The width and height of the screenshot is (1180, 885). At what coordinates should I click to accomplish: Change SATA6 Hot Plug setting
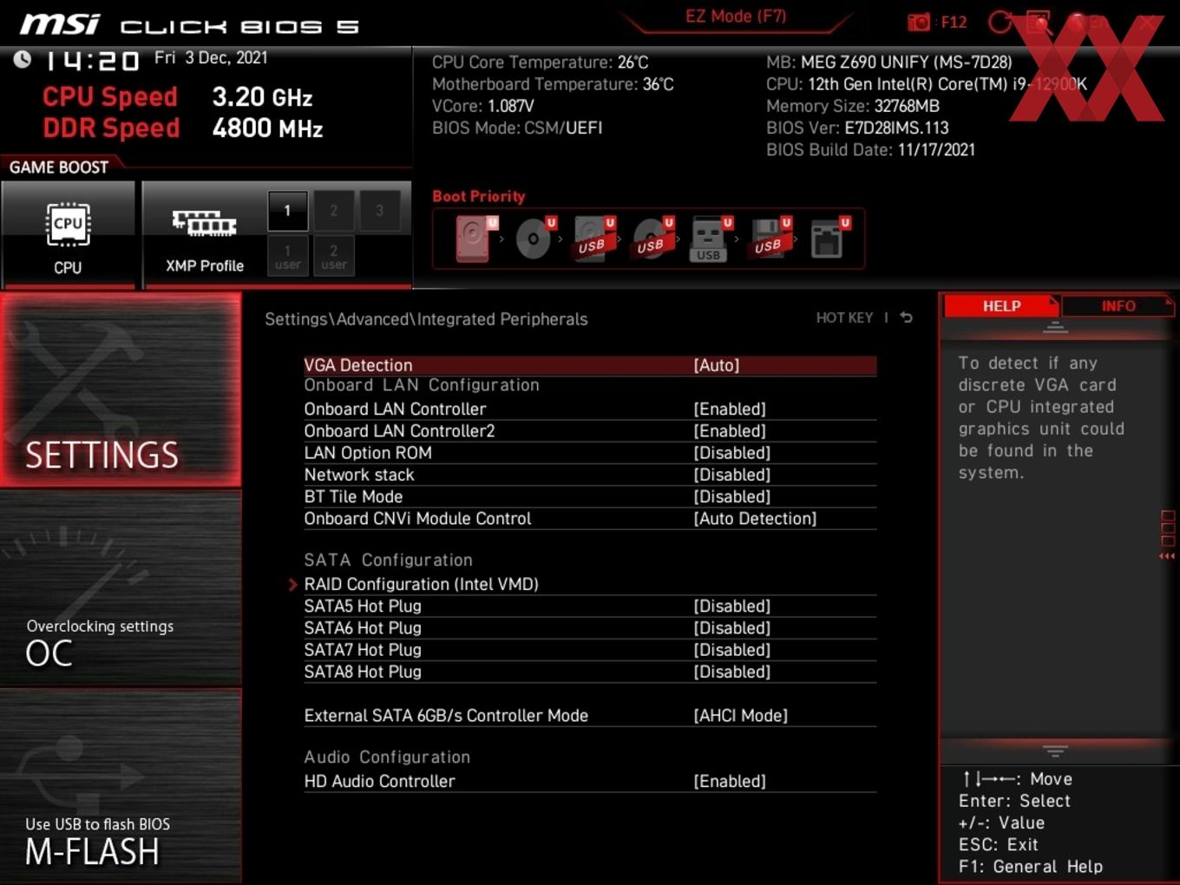click(x=590, y=628)
